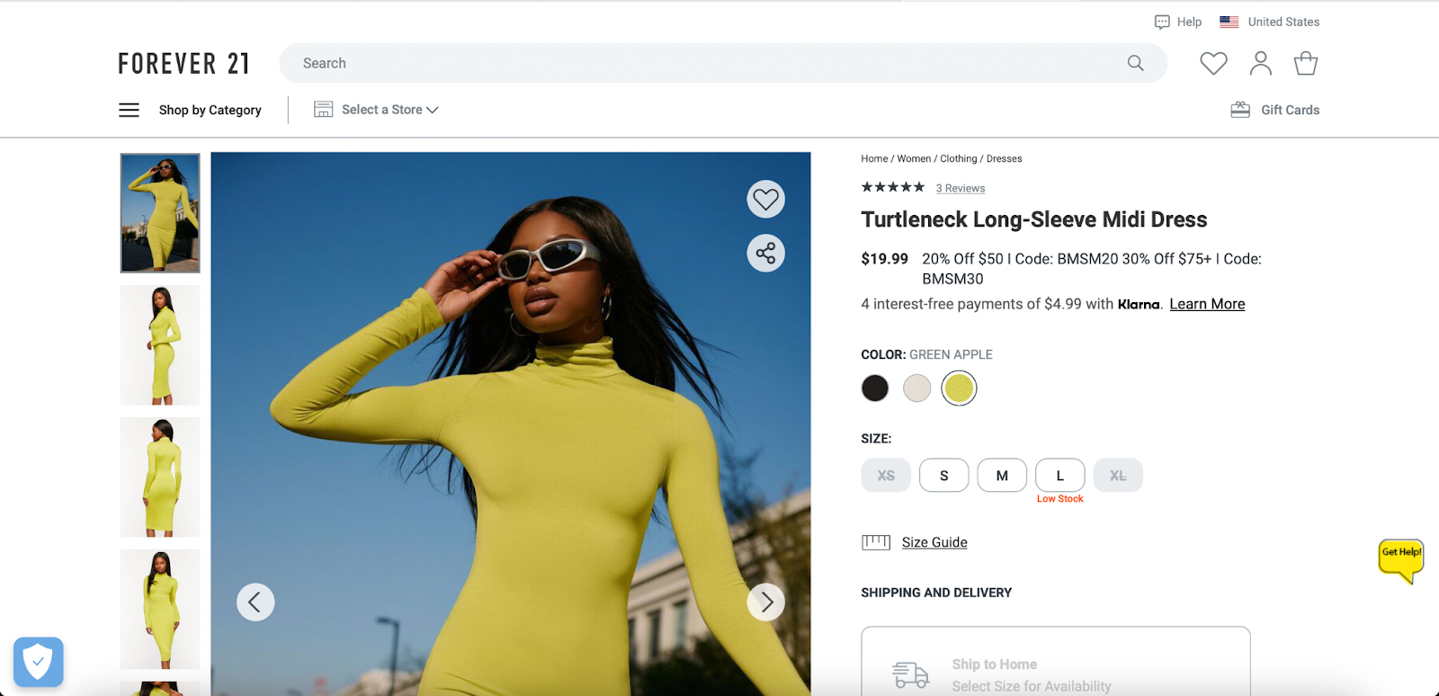Select the unavailable XL size
This screenshot has width=1439, height=696.
[x=1118, y=476]
